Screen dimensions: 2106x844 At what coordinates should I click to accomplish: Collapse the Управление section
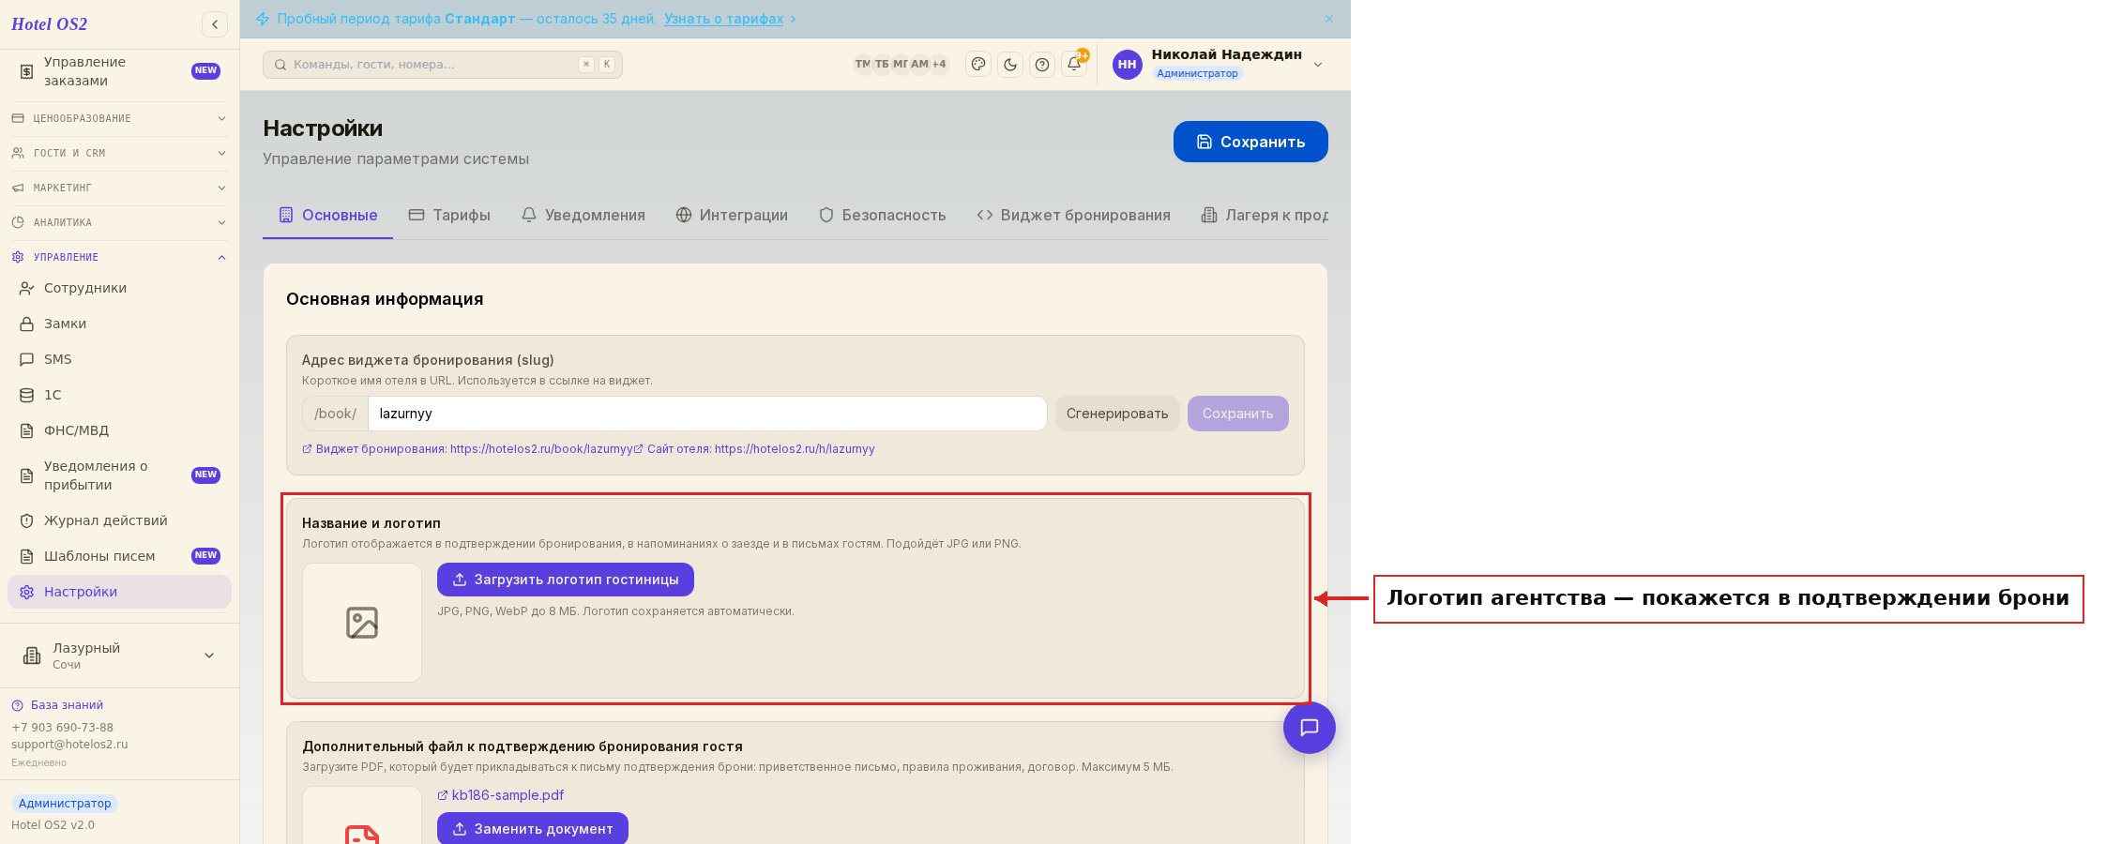tap(119, 257)
